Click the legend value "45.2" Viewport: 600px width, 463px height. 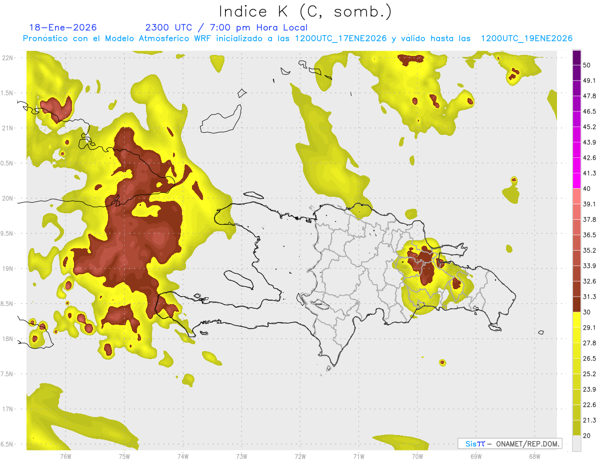coord(589,127)
